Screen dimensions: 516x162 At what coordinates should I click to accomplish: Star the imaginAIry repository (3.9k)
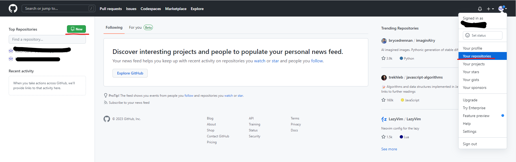(387, 58)
